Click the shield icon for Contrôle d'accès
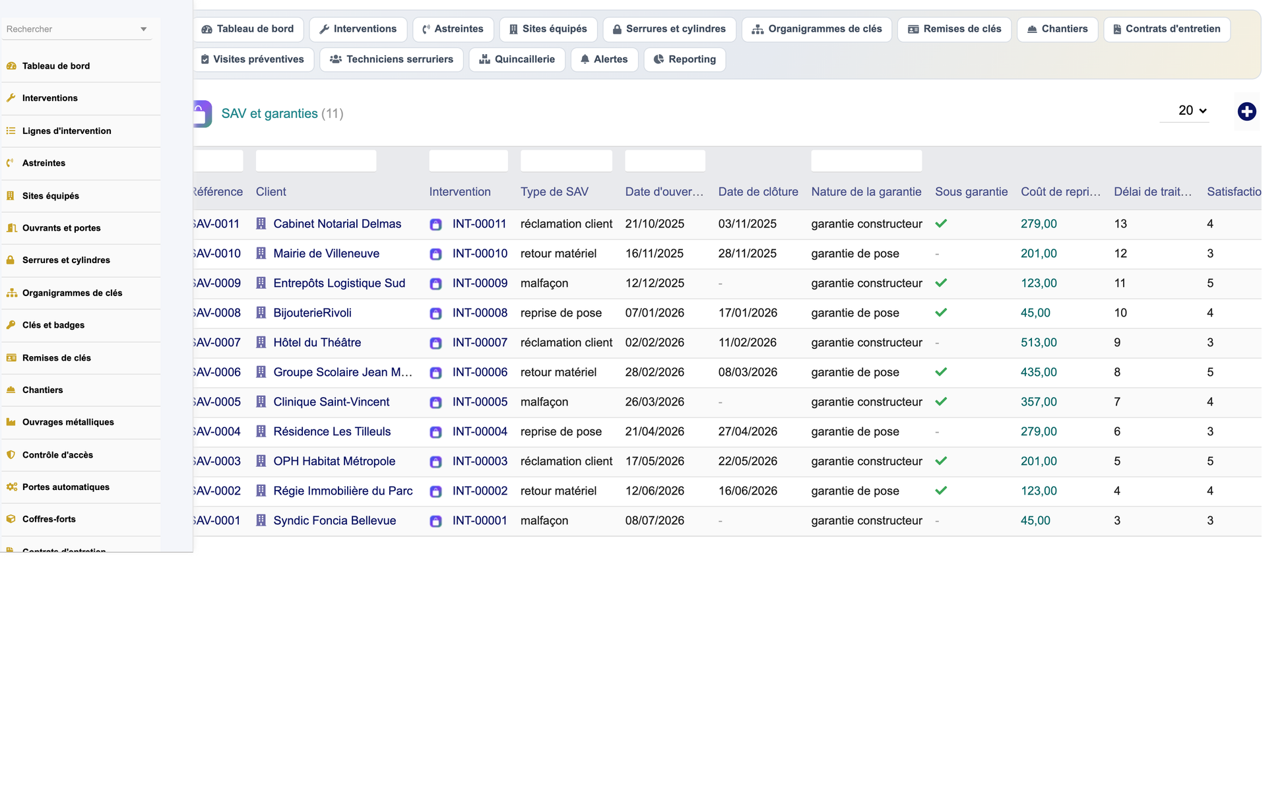1284x794 pixels. coord(11,455)
